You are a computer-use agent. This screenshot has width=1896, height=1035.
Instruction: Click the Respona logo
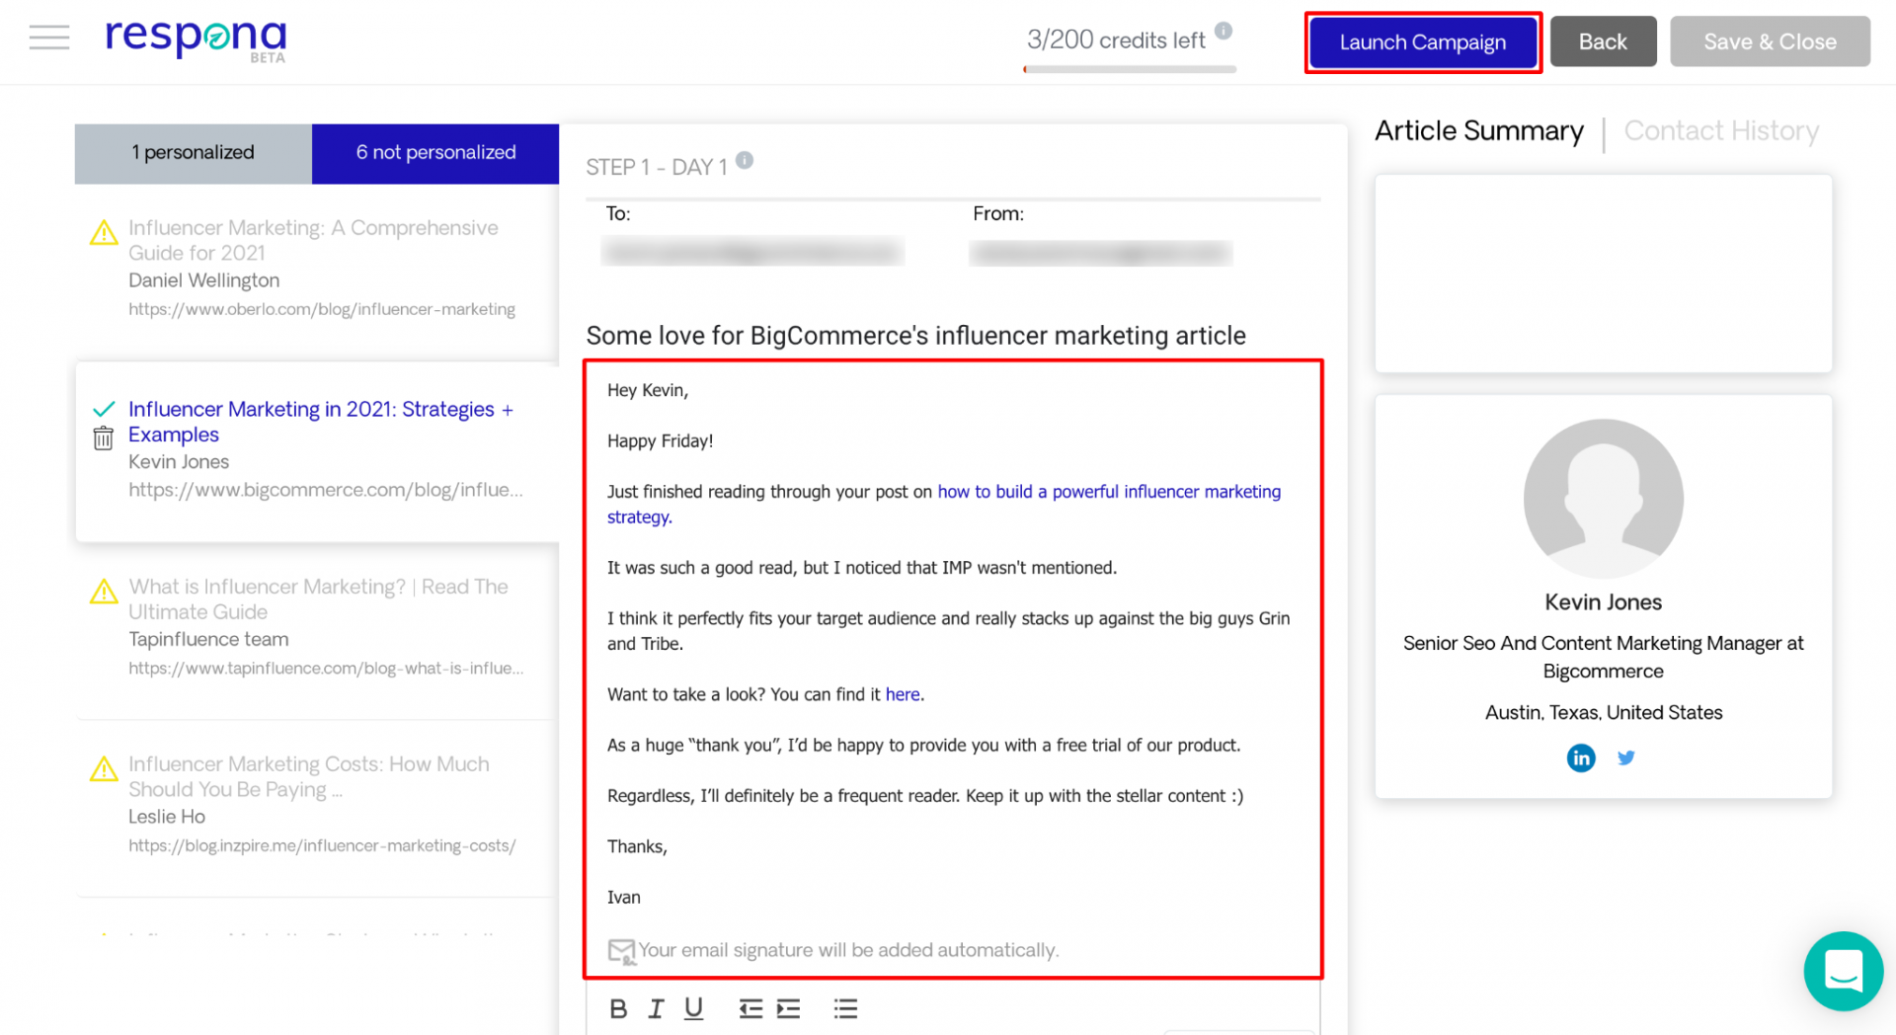coord(196,40)
